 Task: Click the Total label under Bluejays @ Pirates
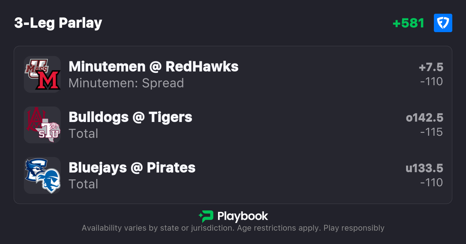coord(83,184)
